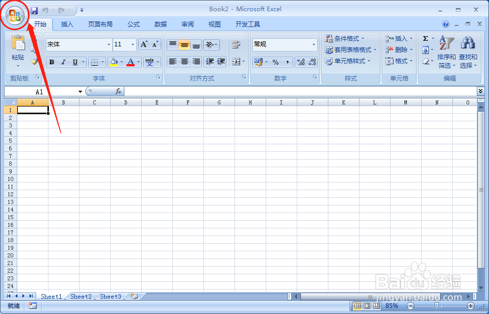Image resolution: width=489 pixels, height=314 pixels.
Task: Click the 格式 cells button
Action: pos(399,61)
